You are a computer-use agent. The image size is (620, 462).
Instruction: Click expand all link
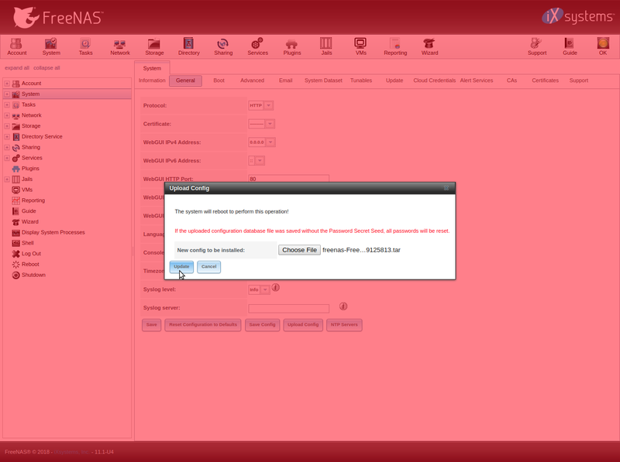(x=17, y=68)
